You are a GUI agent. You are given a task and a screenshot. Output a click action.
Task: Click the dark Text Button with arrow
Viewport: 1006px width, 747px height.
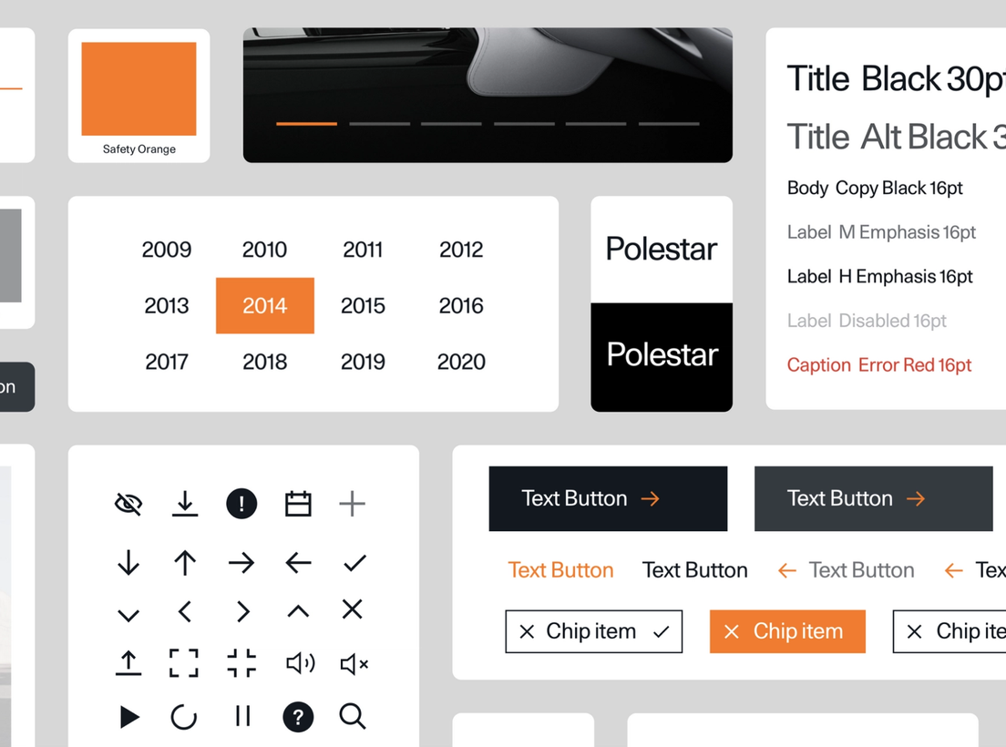pyautogui.click(x=607, y=498)
